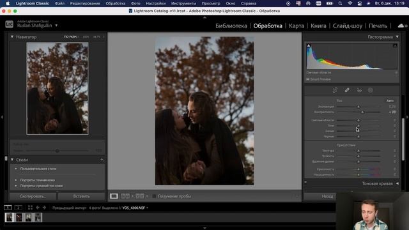Open the filmstrip file name dropdown YOS_4300.NEF

(x=147, y=208)
